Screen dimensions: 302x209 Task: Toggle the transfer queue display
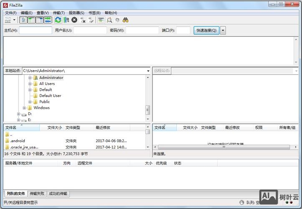[48, 20]
